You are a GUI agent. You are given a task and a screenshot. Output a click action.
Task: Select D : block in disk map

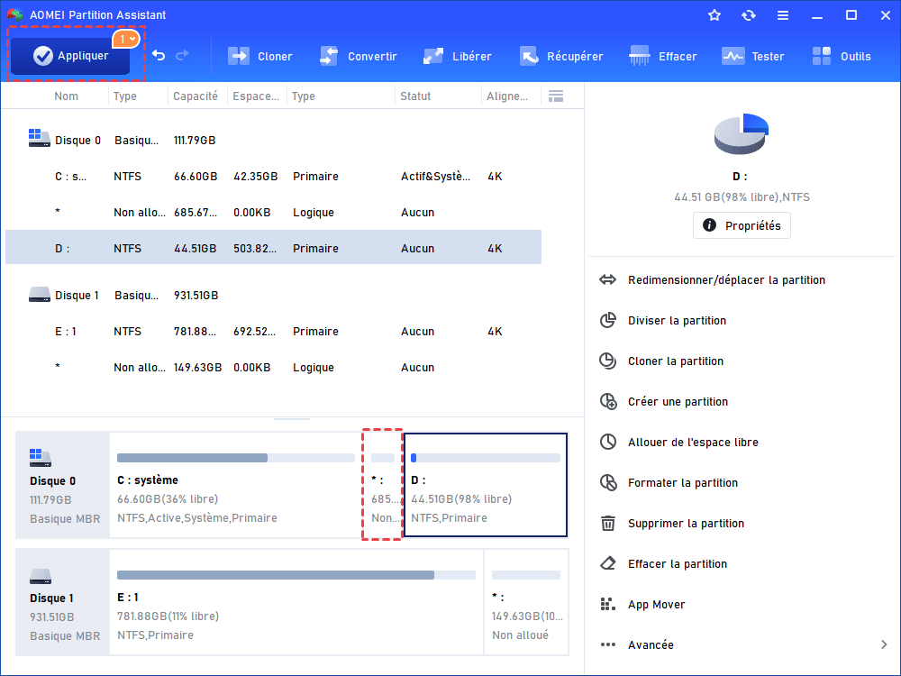pyautogui.click(x=486, y=485)
